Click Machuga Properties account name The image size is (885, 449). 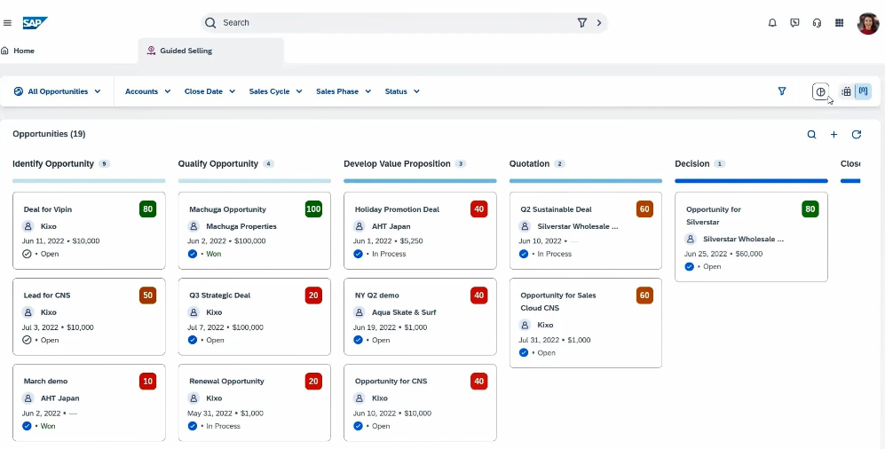point(241,226)
